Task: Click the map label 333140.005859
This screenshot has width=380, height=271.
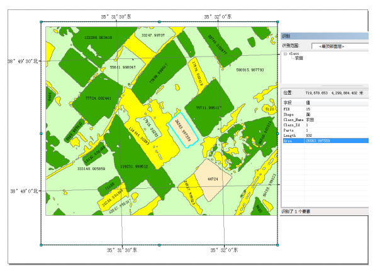Action: coord(91,169)
